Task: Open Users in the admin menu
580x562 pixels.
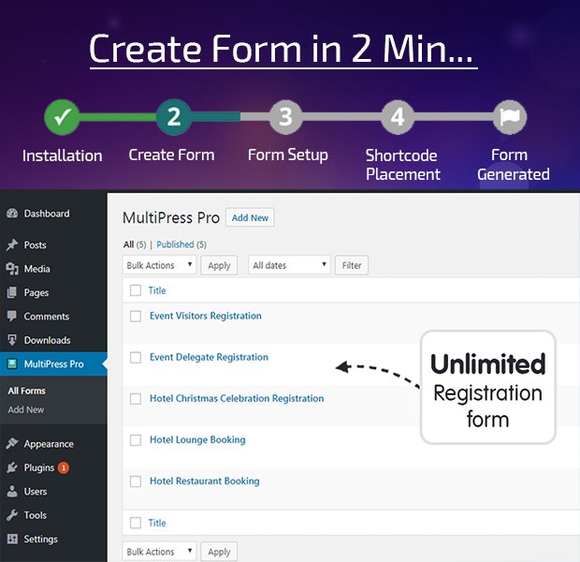Action: coord(36,491)
